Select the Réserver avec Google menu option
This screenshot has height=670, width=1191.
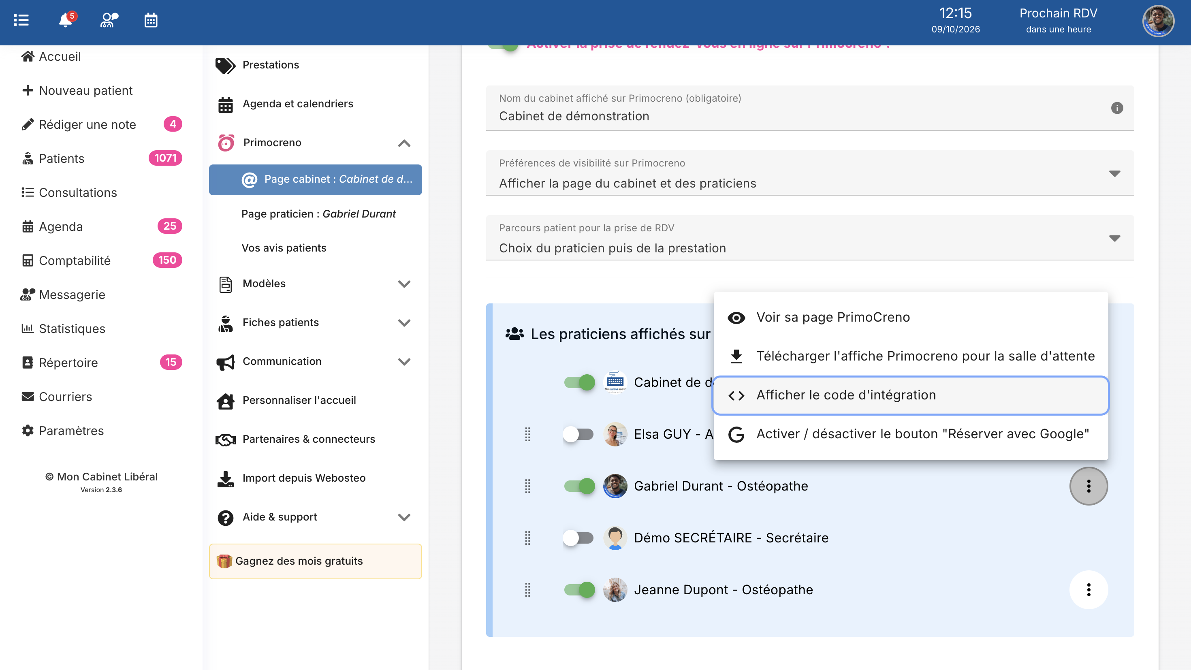coord(910,434)
